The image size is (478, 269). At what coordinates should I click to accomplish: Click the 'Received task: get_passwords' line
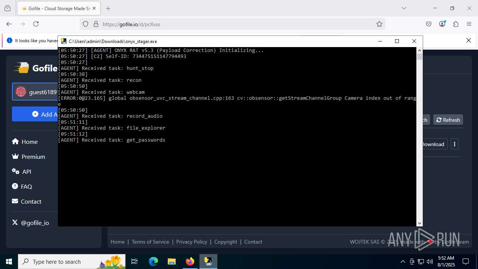click(112, 140)
